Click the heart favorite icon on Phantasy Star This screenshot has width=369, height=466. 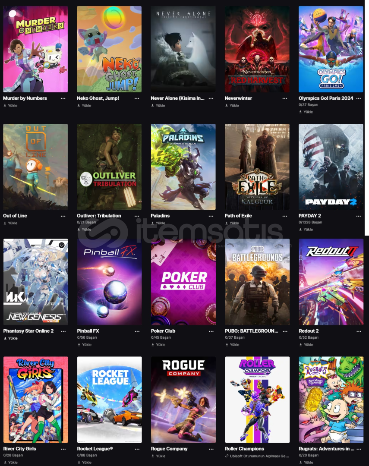click(x=62, y=245)
